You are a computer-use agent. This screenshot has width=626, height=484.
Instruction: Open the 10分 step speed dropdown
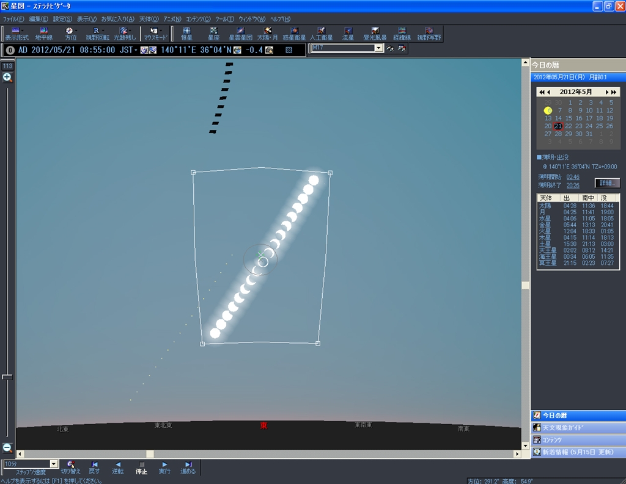coord(54,464)
